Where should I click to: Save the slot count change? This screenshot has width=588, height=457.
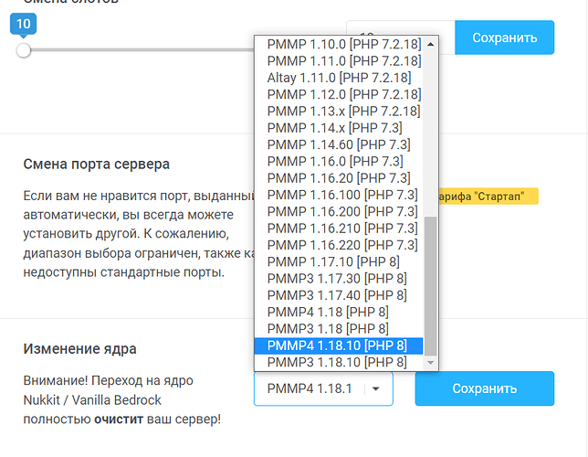tap(504, 37)
